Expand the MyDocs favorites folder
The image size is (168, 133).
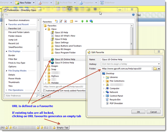[x=46, y=76]
